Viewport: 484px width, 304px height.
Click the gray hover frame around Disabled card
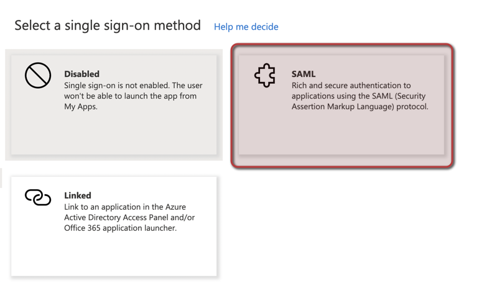(114, 52)
